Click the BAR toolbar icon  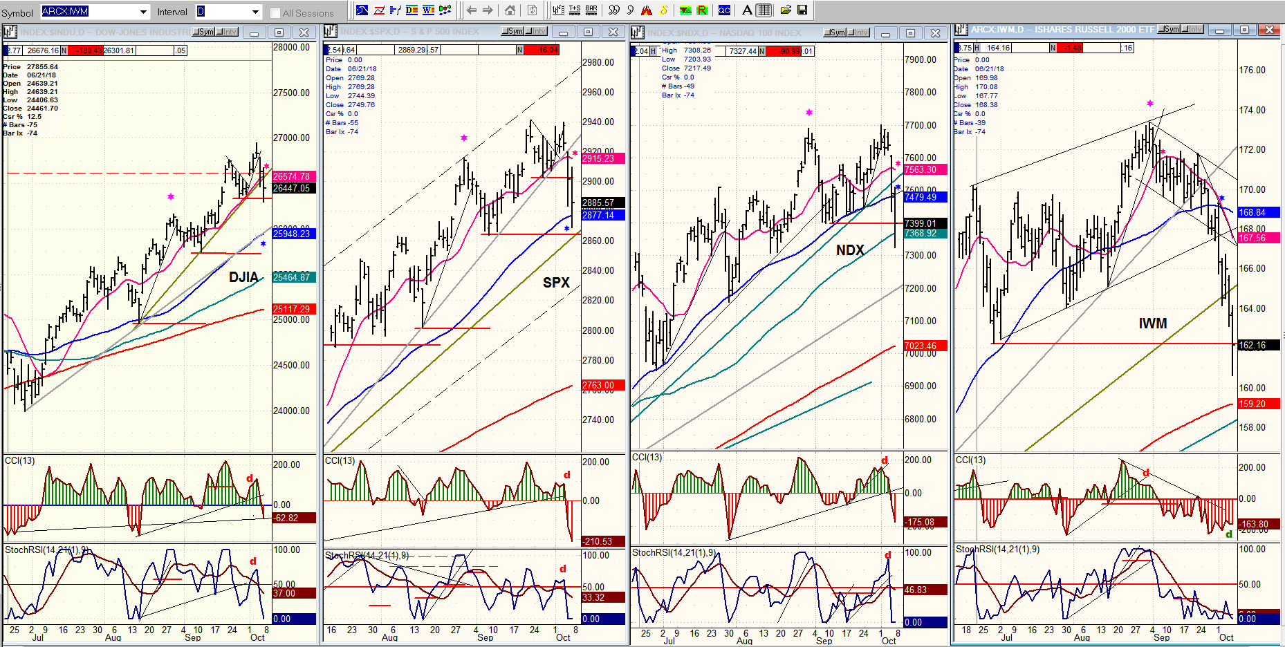point(591,10)
